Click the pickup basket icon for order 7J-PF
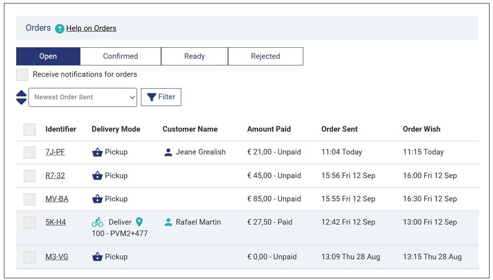The image size is (493, 280). coord(97,152)
